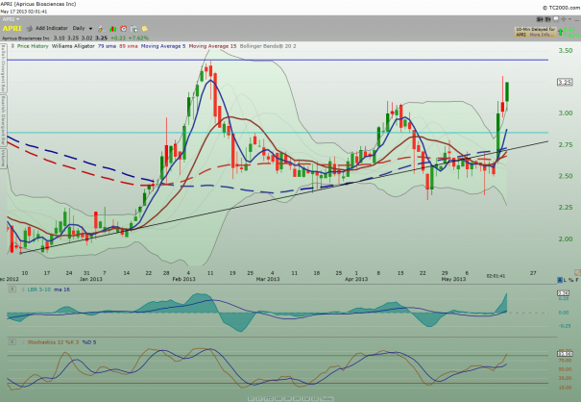Click the Bollinger Bands 20 2 label

[x=268, y=46]
